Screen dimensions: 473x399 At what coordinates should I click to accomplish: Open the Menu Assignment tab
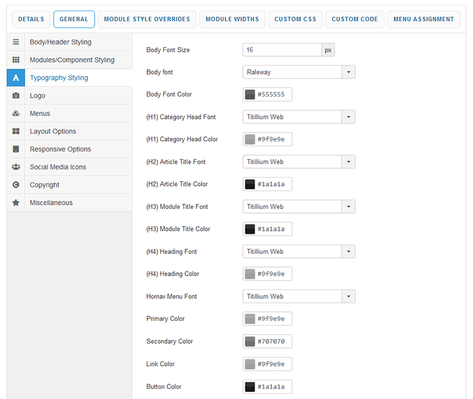[424, 20]
